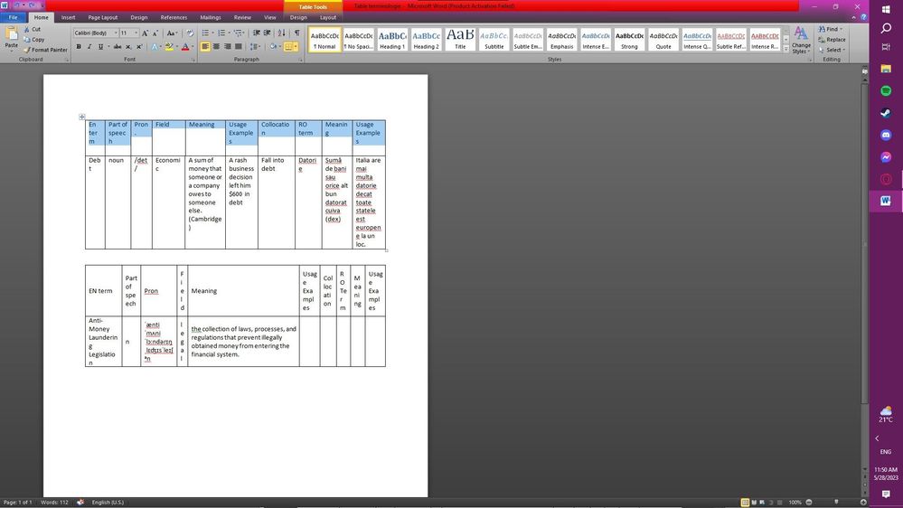This screenshot has width=903, height=508.
Task: Start a bulleted list
Action: 207,33
